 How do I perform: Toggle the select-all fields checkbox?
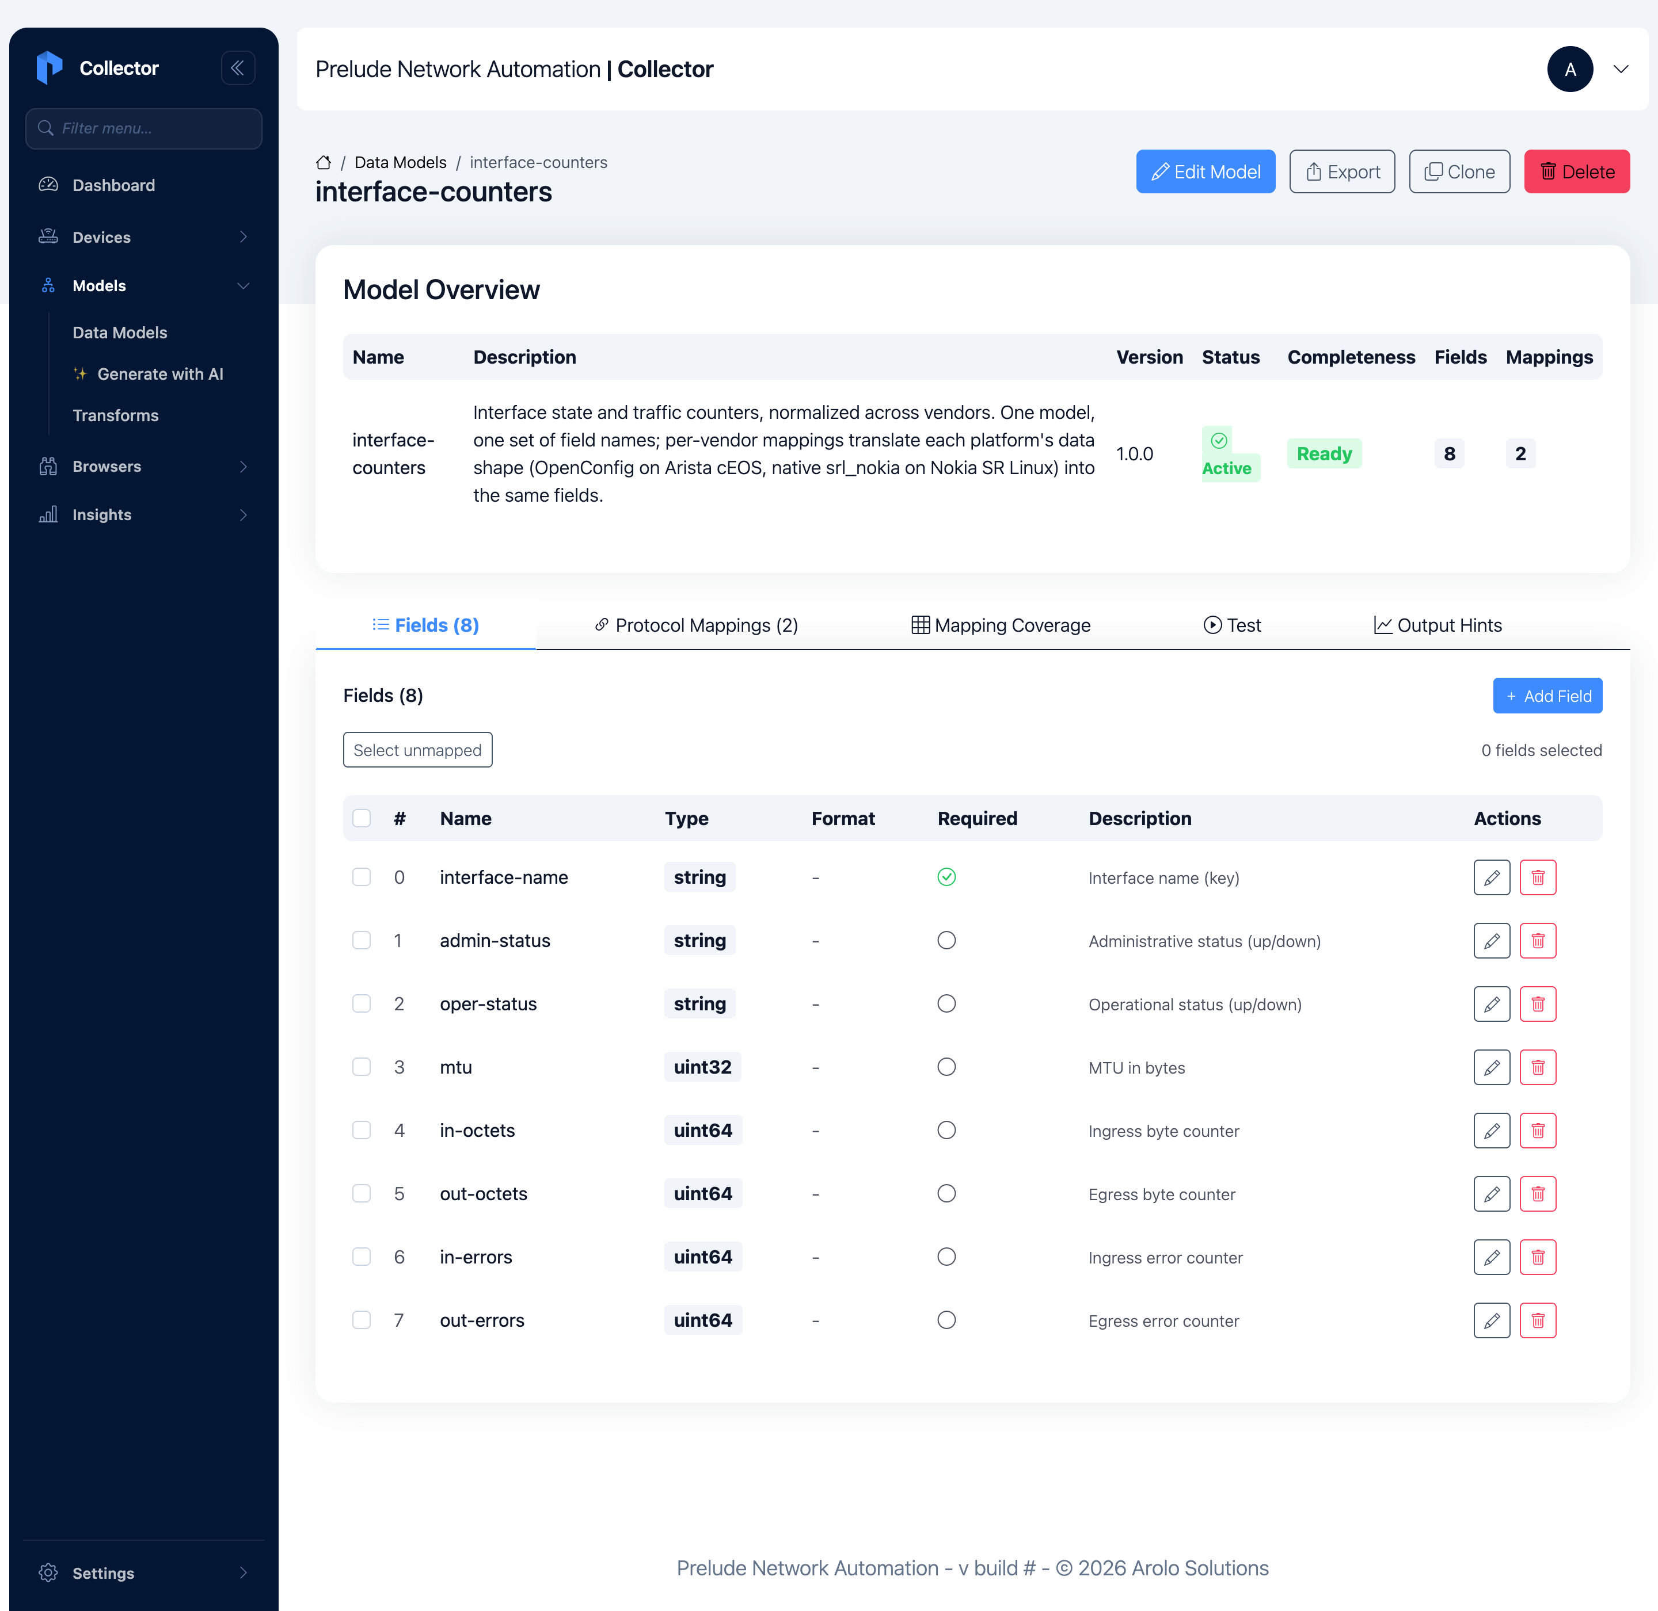[x=362, y=818]
